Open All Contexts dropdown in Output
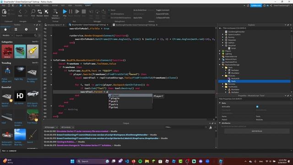Viewport: 293px width, 165px height. pyautogui.click(x=67, y=127)
